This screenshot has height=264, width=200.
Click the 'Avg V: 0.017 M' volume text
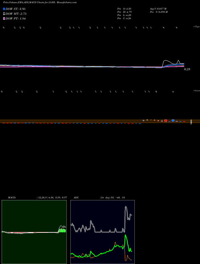coord(158,8)
